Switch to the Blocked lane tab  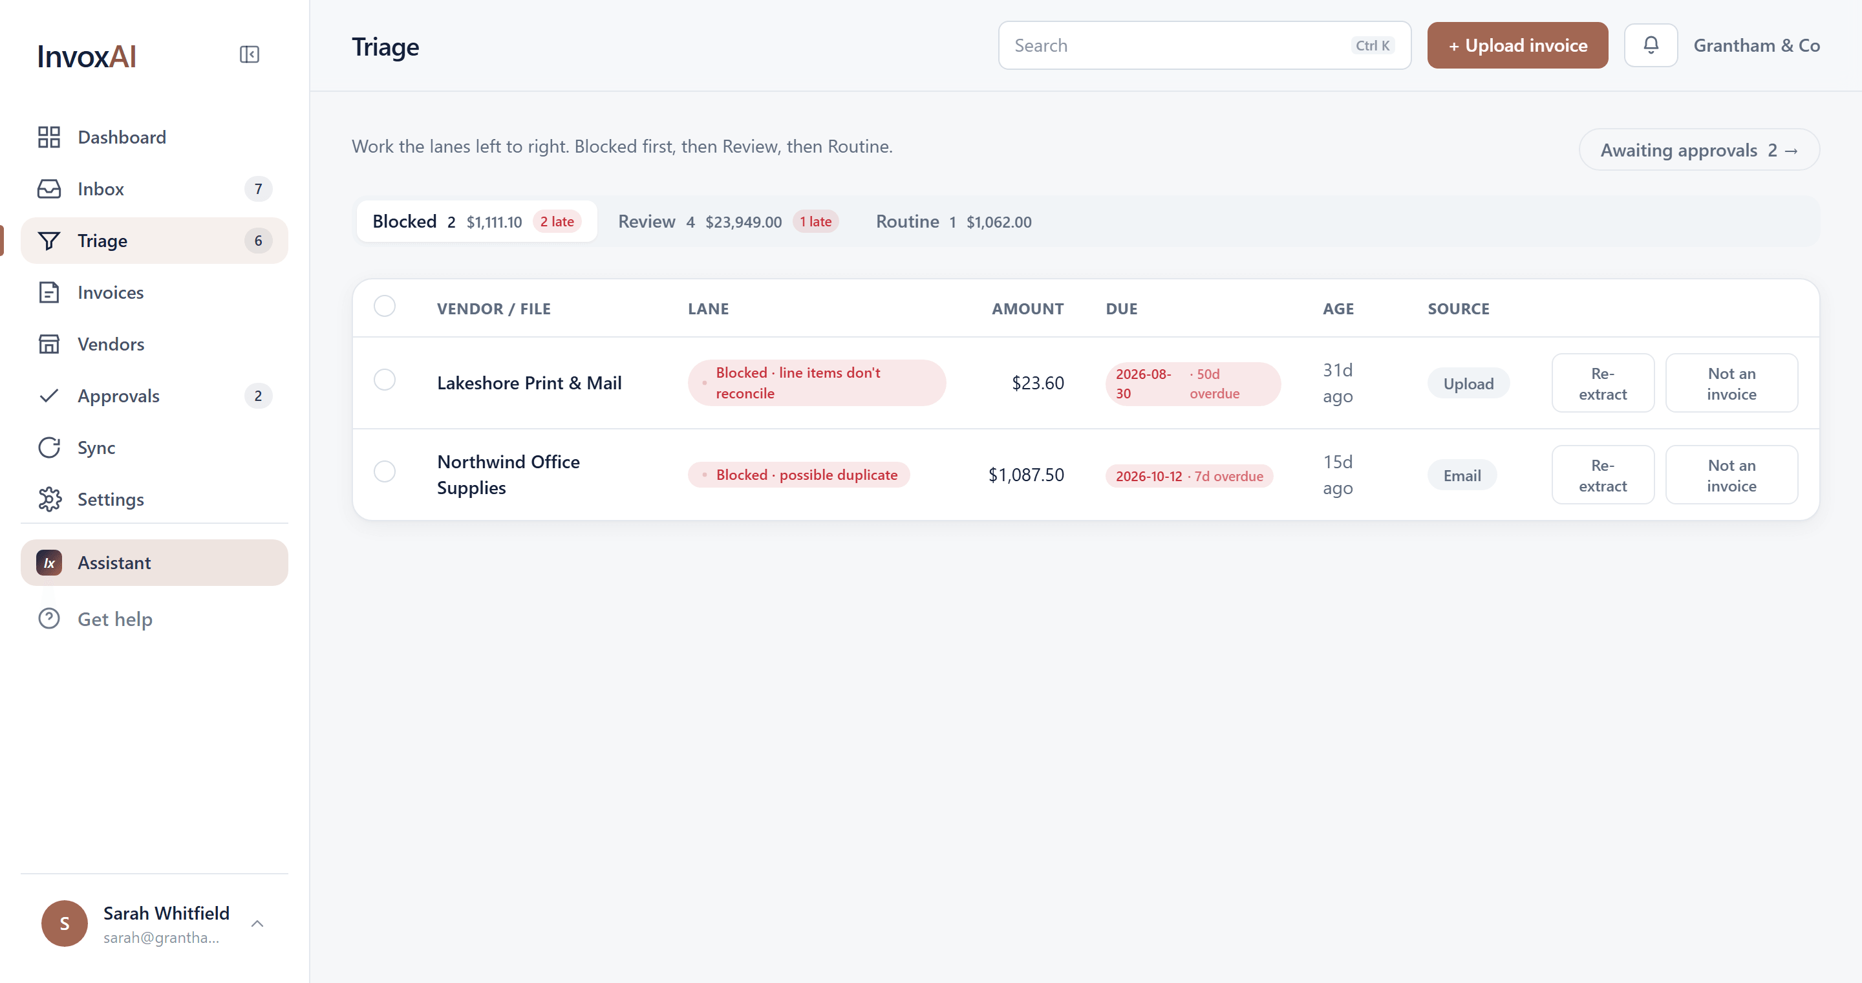click(x=476, y=221)
